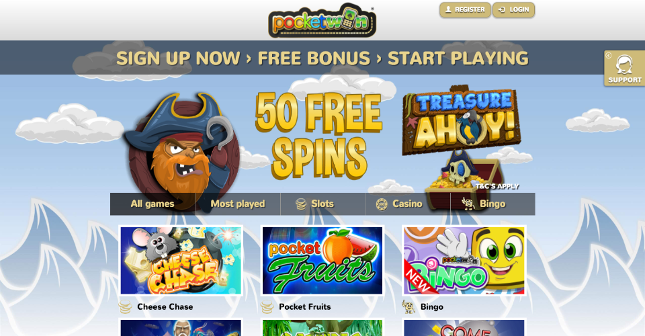Image resolution: width=645 pixels, height=336 pixels.
Task: Open the Register button
Action: (465, 9)
